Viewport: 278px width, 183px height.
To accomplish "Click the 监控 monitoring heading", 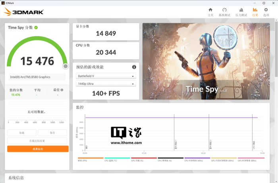I will 80,107.
